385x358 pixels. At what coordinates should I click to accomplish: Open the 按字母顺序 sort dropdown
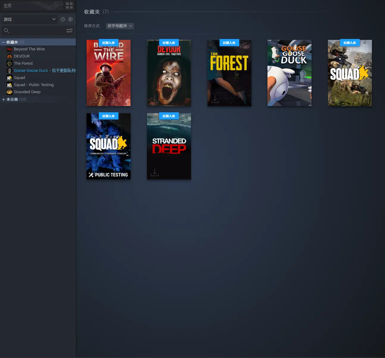tap(120, 26)
